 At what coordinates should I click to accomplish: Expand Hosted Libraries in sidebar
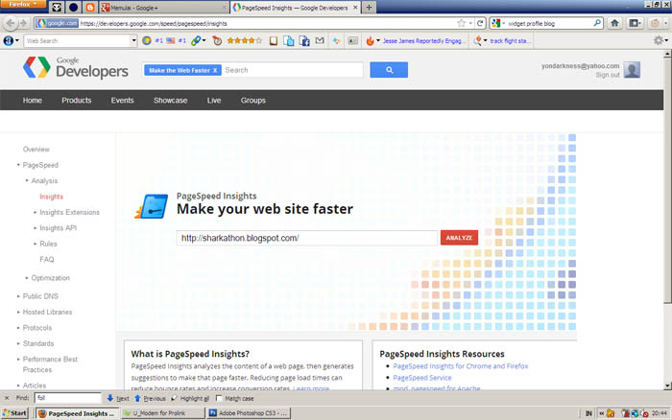coord(18,312)
